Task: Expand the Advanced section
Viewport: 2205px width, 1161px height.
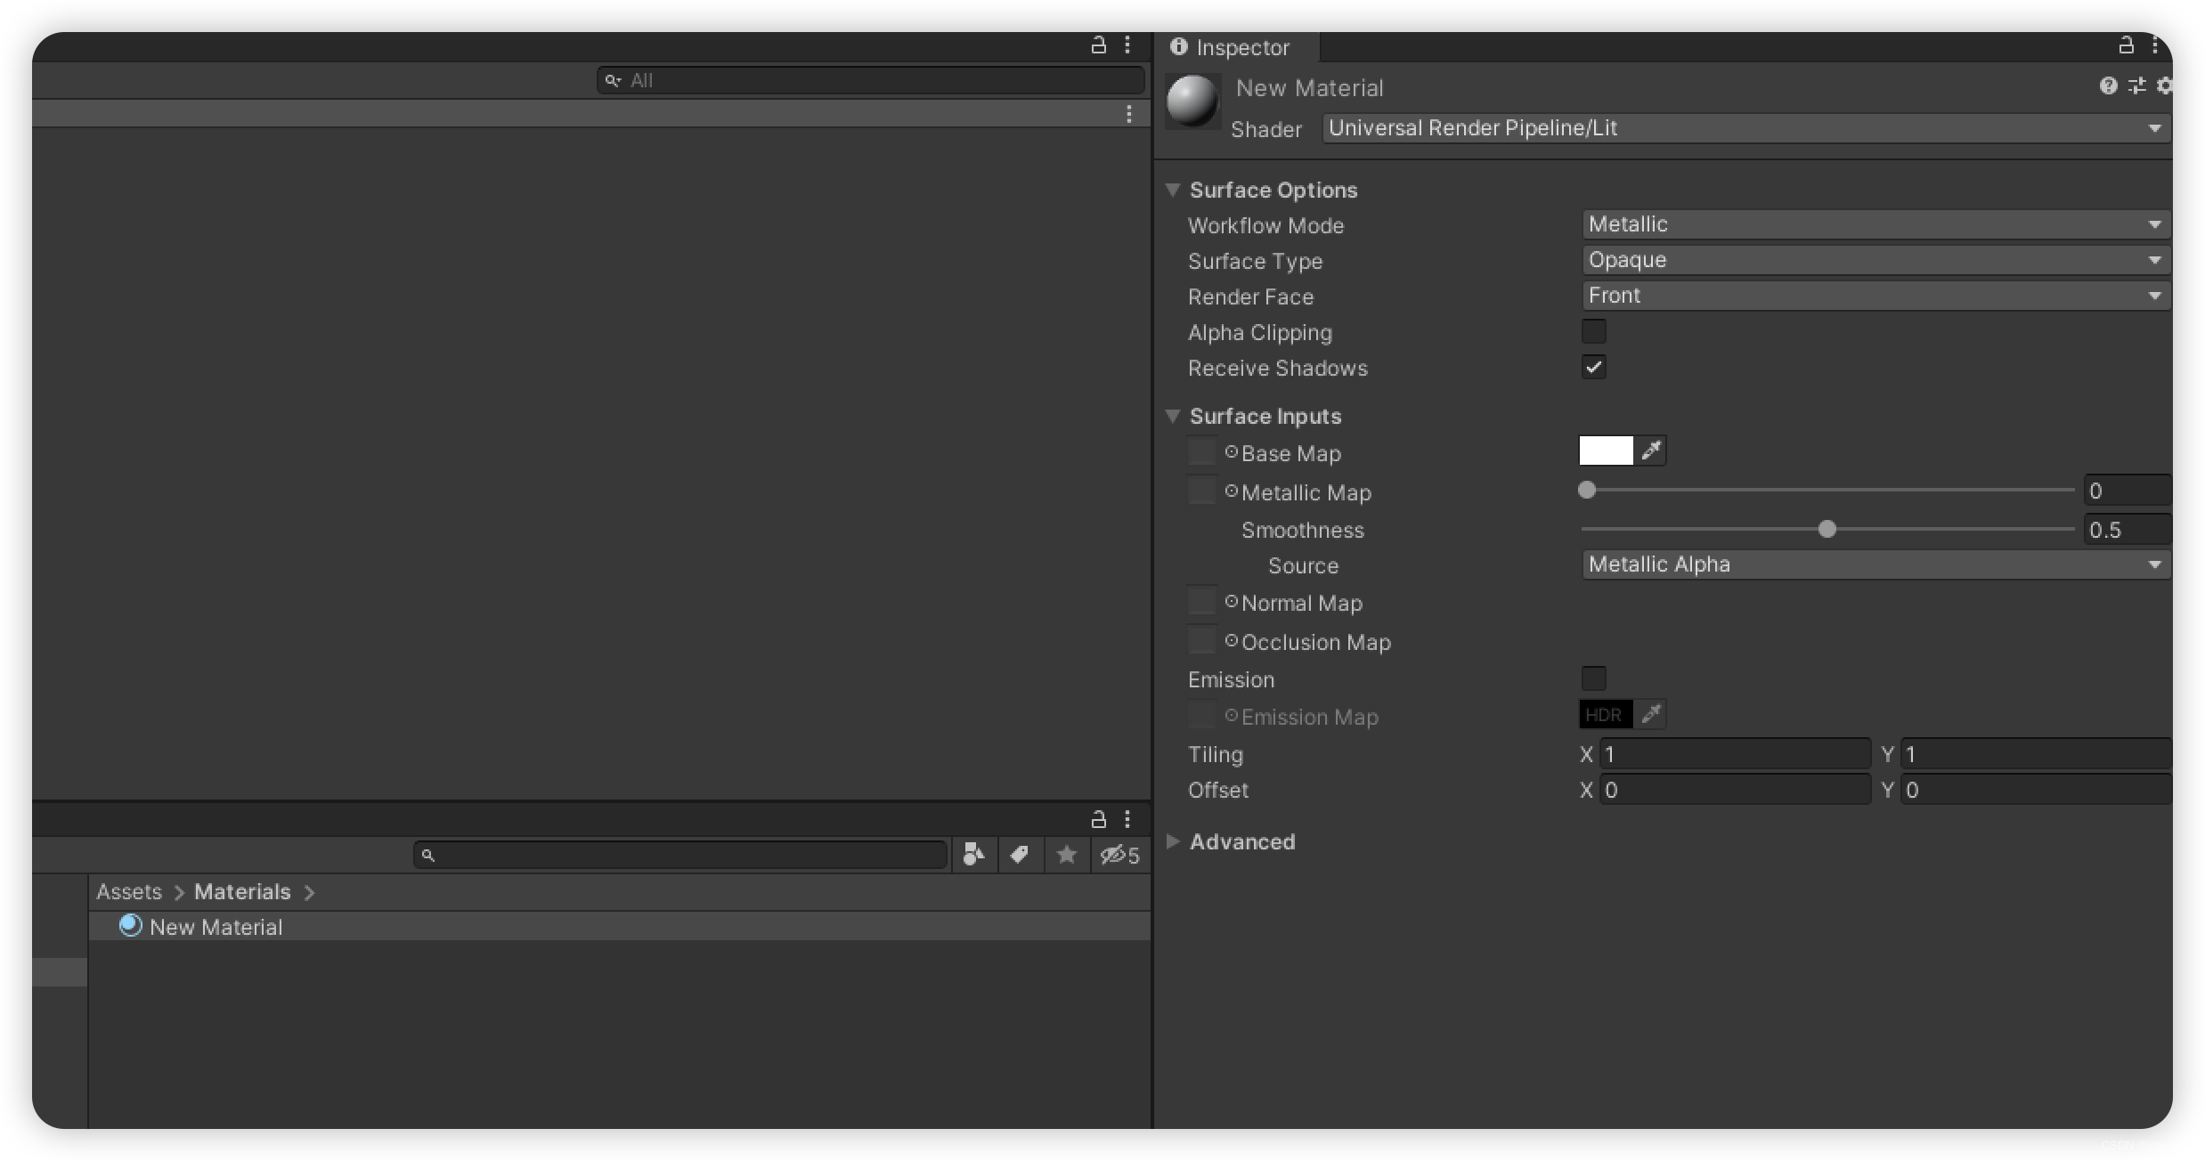Action: [x=1174, y=841]
